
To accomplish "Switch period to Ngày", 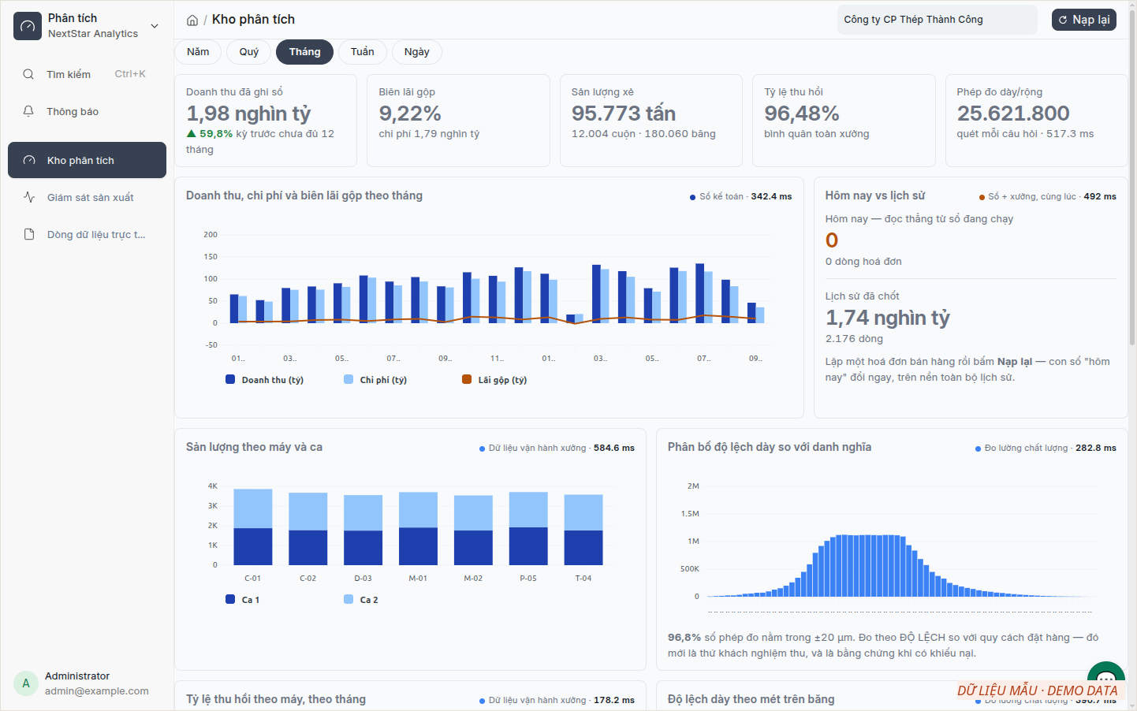I will (417, 52).
